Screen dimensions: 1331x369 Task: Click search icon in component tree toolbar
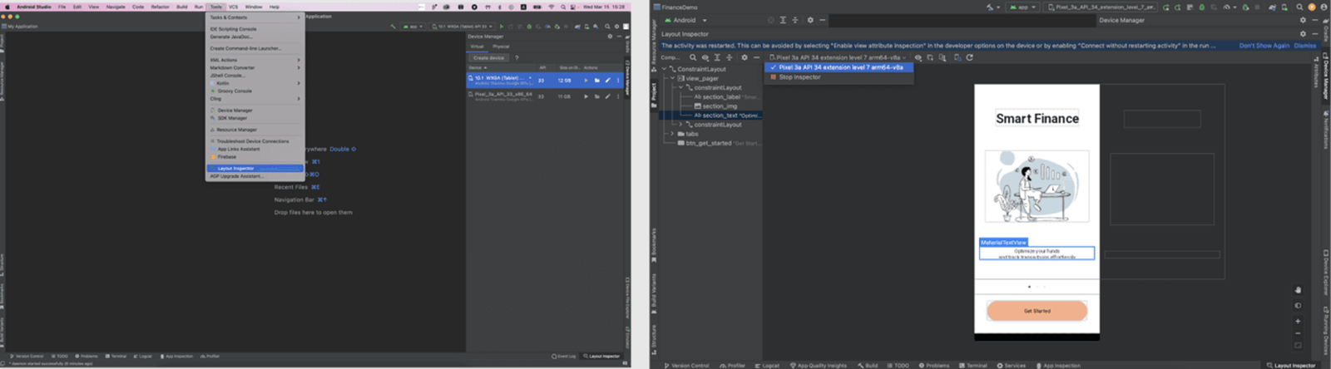(692, 57)
